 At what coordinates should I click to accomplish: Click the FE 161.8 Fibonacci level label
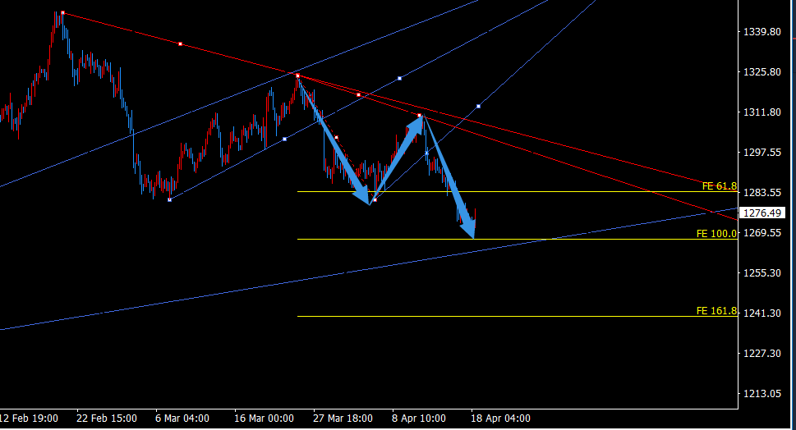716,311
